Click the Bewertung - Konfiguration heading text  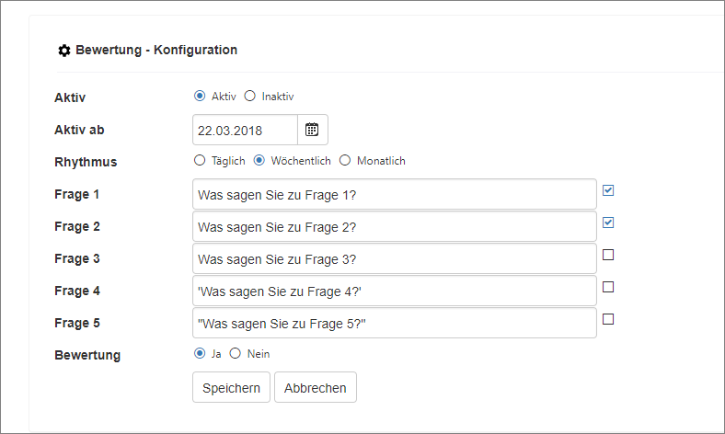(156, 50)
